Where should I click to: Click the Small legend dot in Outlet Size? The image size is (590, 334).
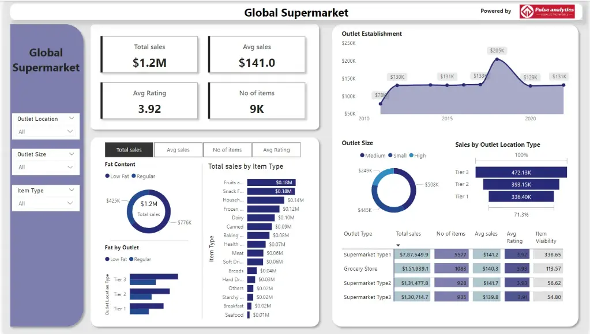click(x=390, y=155)
